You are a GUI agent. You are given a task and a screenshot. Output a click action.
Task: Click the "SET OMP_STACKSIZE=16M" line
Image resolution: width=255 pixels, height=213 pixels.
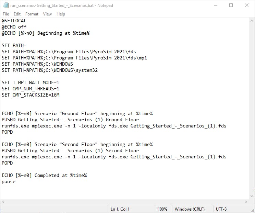click(31, 95)
